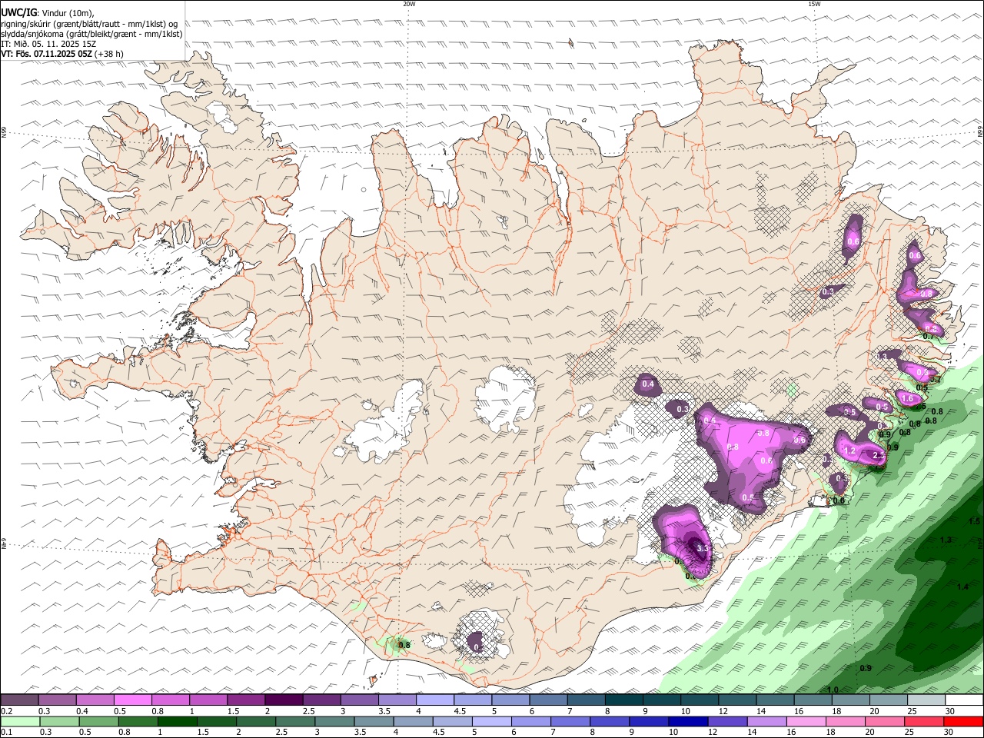Screen dimensions: 984x738
Task: Click the 'UWC/IG: Vindur (10m)' title text
Action: point(47,13)
